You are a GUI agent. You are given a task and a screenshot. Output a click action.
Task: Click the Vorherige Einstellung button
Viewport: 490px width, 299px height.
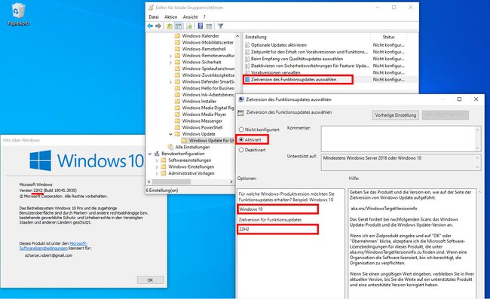coord(395,115)
